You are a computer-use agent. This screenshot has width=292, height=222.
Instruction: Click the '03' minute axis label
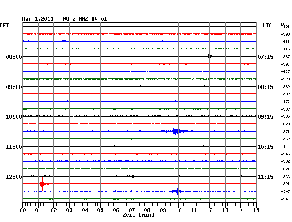click(70, 210)
